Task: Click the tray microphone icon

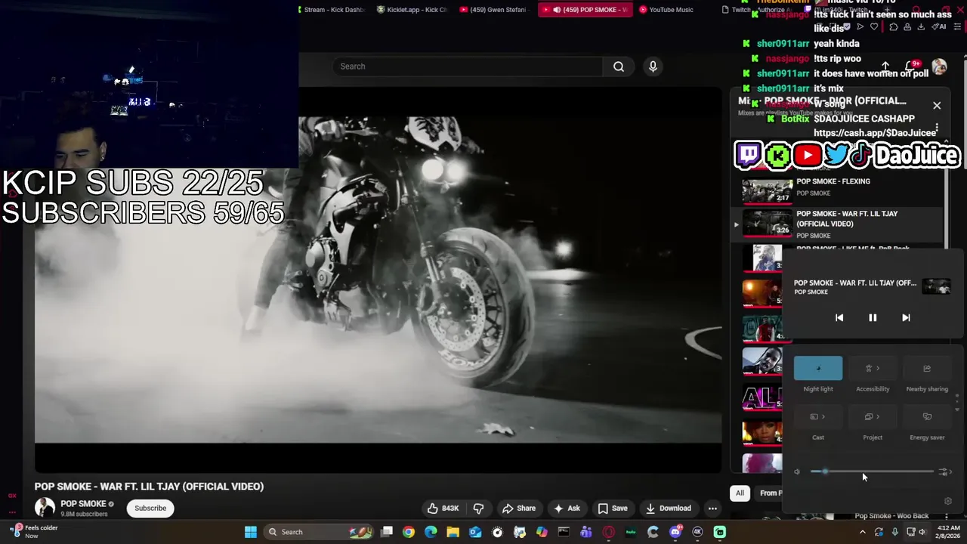Action: [895, 532]
